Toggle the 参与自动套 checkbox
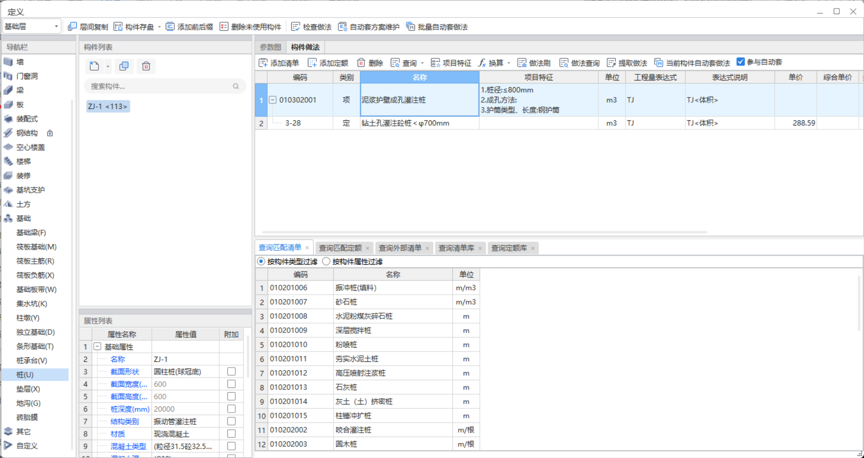The image size is (864, 458). [741, 62]
